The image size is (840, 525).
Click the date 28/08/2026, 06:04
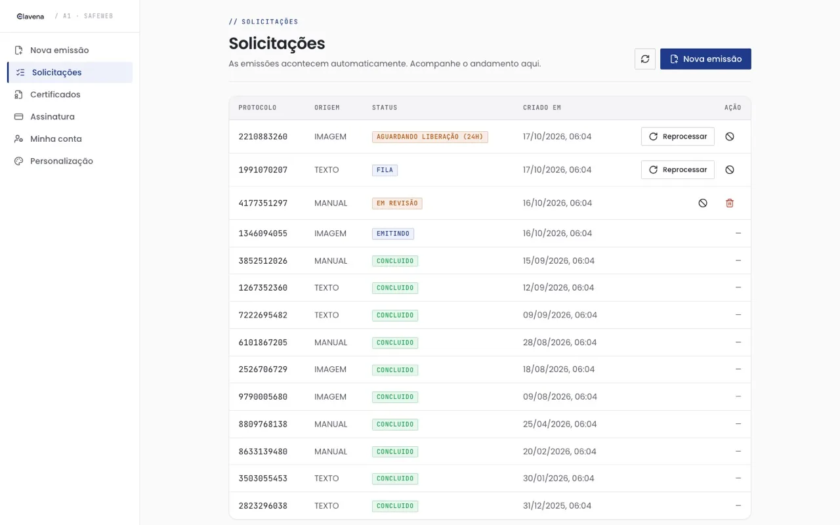pos(560,343)
